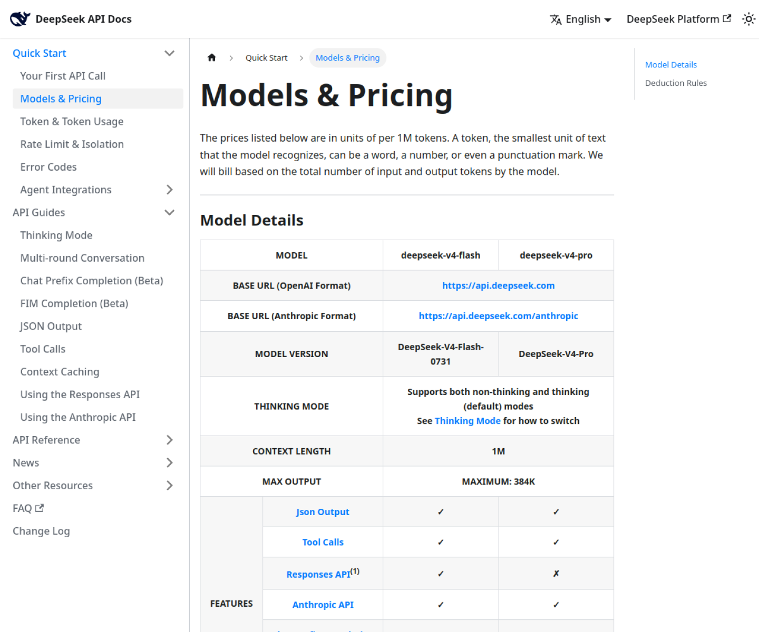
Task: Click News in the sidebar
Action: (x=26, y=462)
